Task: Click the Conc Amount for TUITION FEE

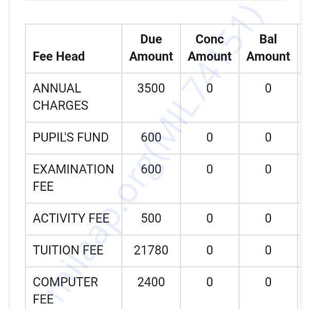Action: pos(210,250)
